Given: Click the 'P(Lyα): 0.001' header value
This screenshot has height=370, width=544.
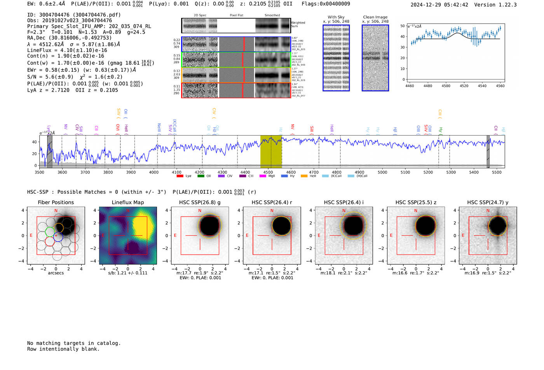Looking at the screenshot, I should coord(169,4).
